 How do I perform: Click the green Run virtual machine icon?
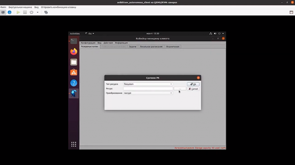18,12
